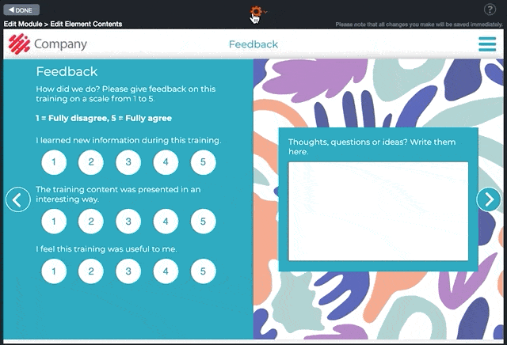Open the hamburger menu icon
507x345 pixels.
tap(487, 44)
